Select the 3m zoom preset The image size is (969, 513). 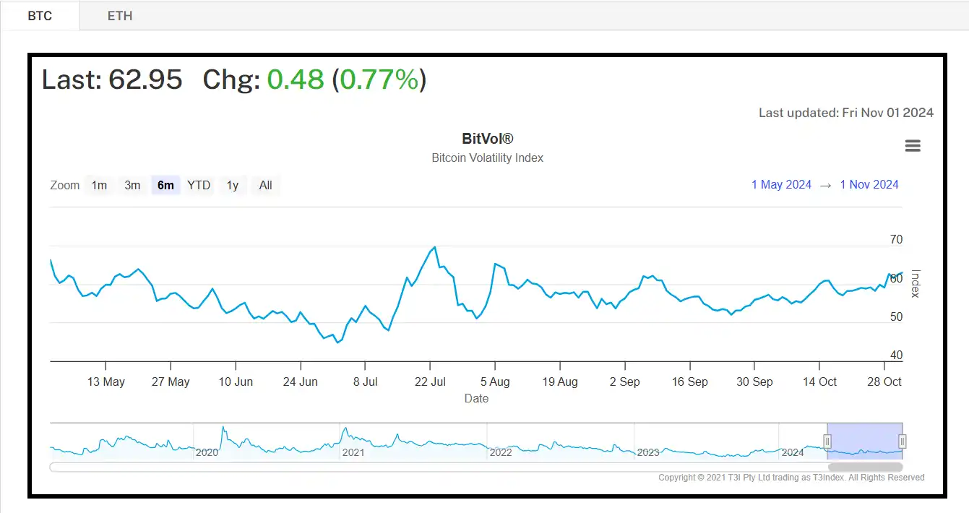coord(132,185)
